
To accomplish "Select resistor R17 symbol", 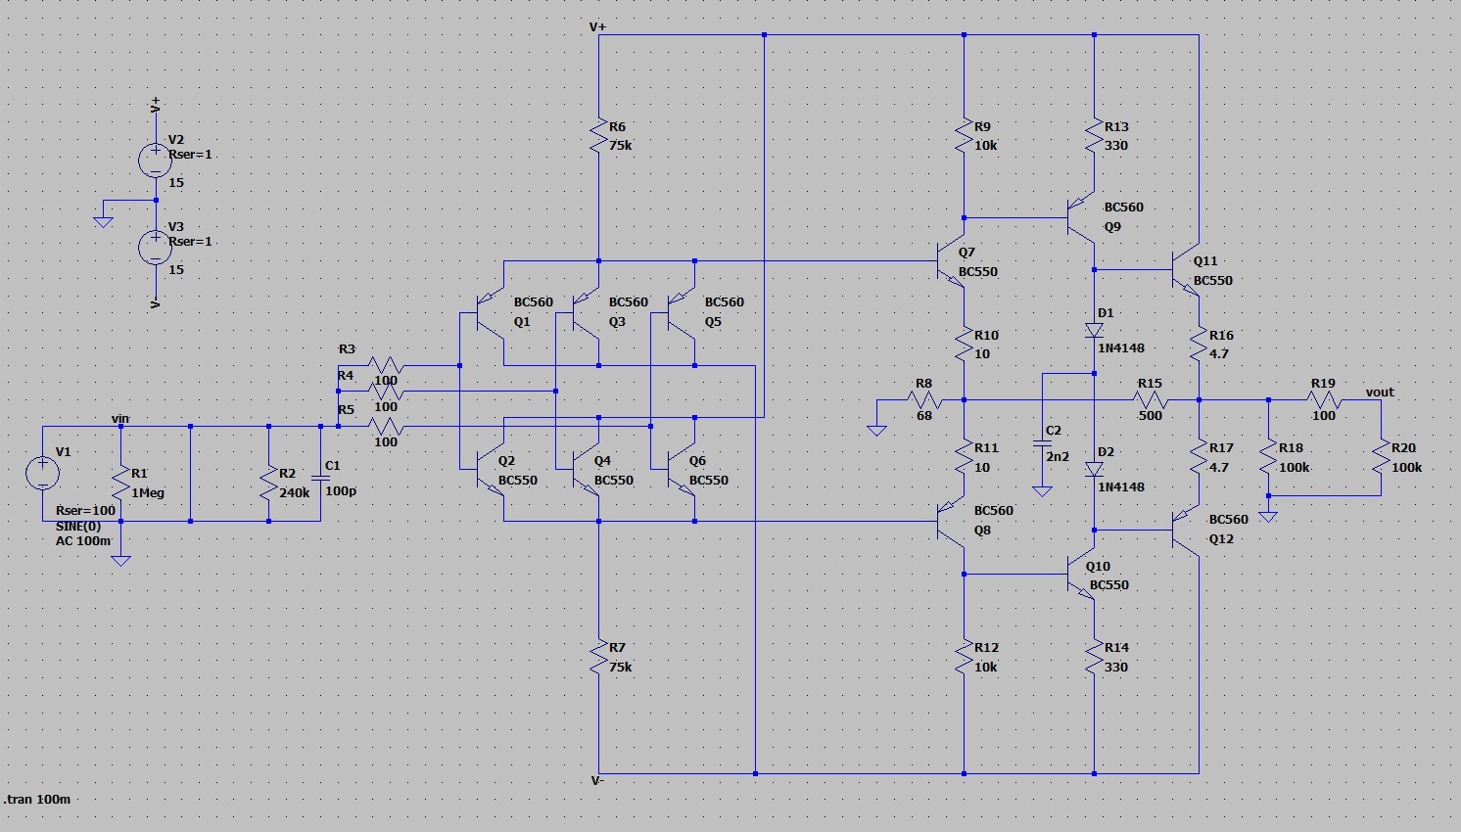I will tap(1199, 458).
